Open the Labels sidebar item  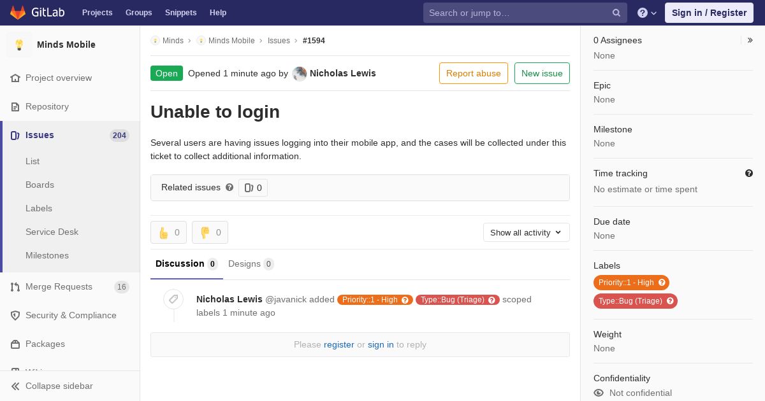39,208
